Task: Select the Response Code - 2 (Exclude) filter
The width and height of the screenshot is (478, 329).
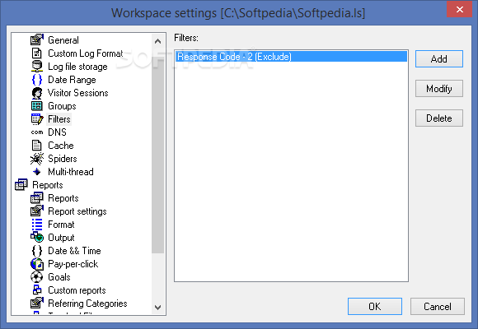Action: point(291,57)
